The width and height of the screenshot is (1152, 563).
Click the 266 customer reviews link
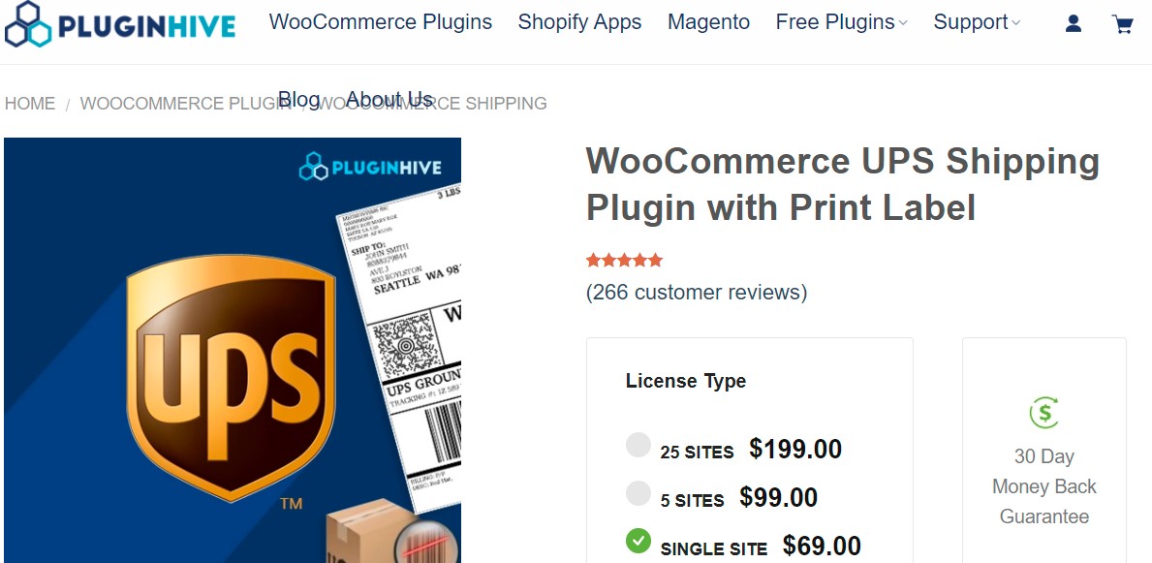[x=697, y=292]
